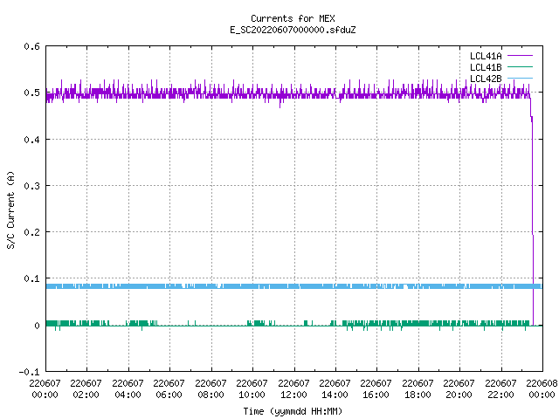Screen dimensions: 559x419
Task: Click the 220607 22:00 time tick label
Action: point(500,388)
